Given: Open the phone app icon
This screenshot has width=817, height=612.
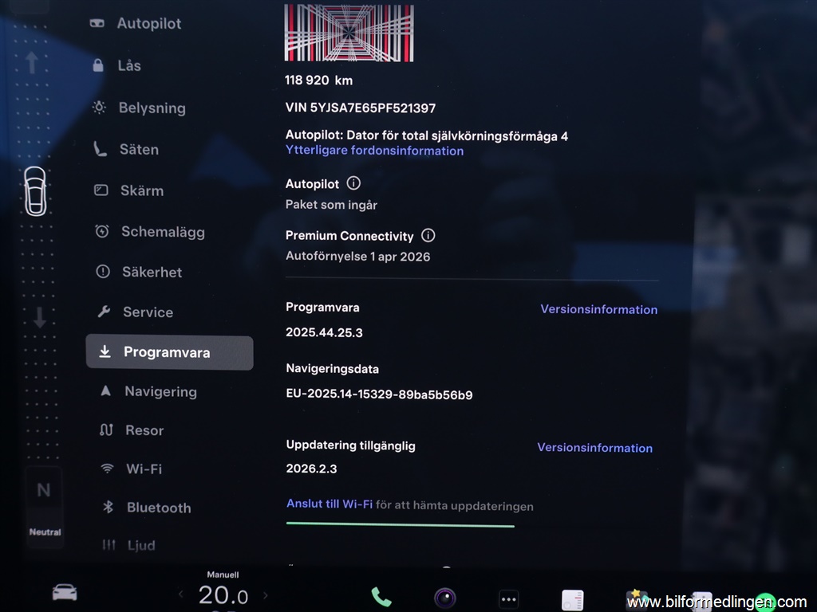Looking at the screenshot, I should [x=381, y=597].
